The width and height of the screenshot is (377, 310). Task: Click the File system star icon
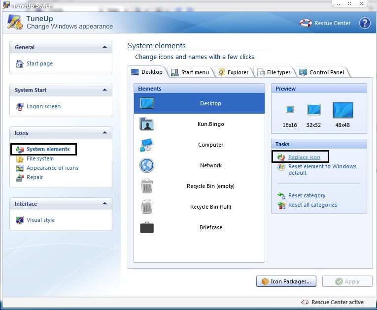coord(20,158)
